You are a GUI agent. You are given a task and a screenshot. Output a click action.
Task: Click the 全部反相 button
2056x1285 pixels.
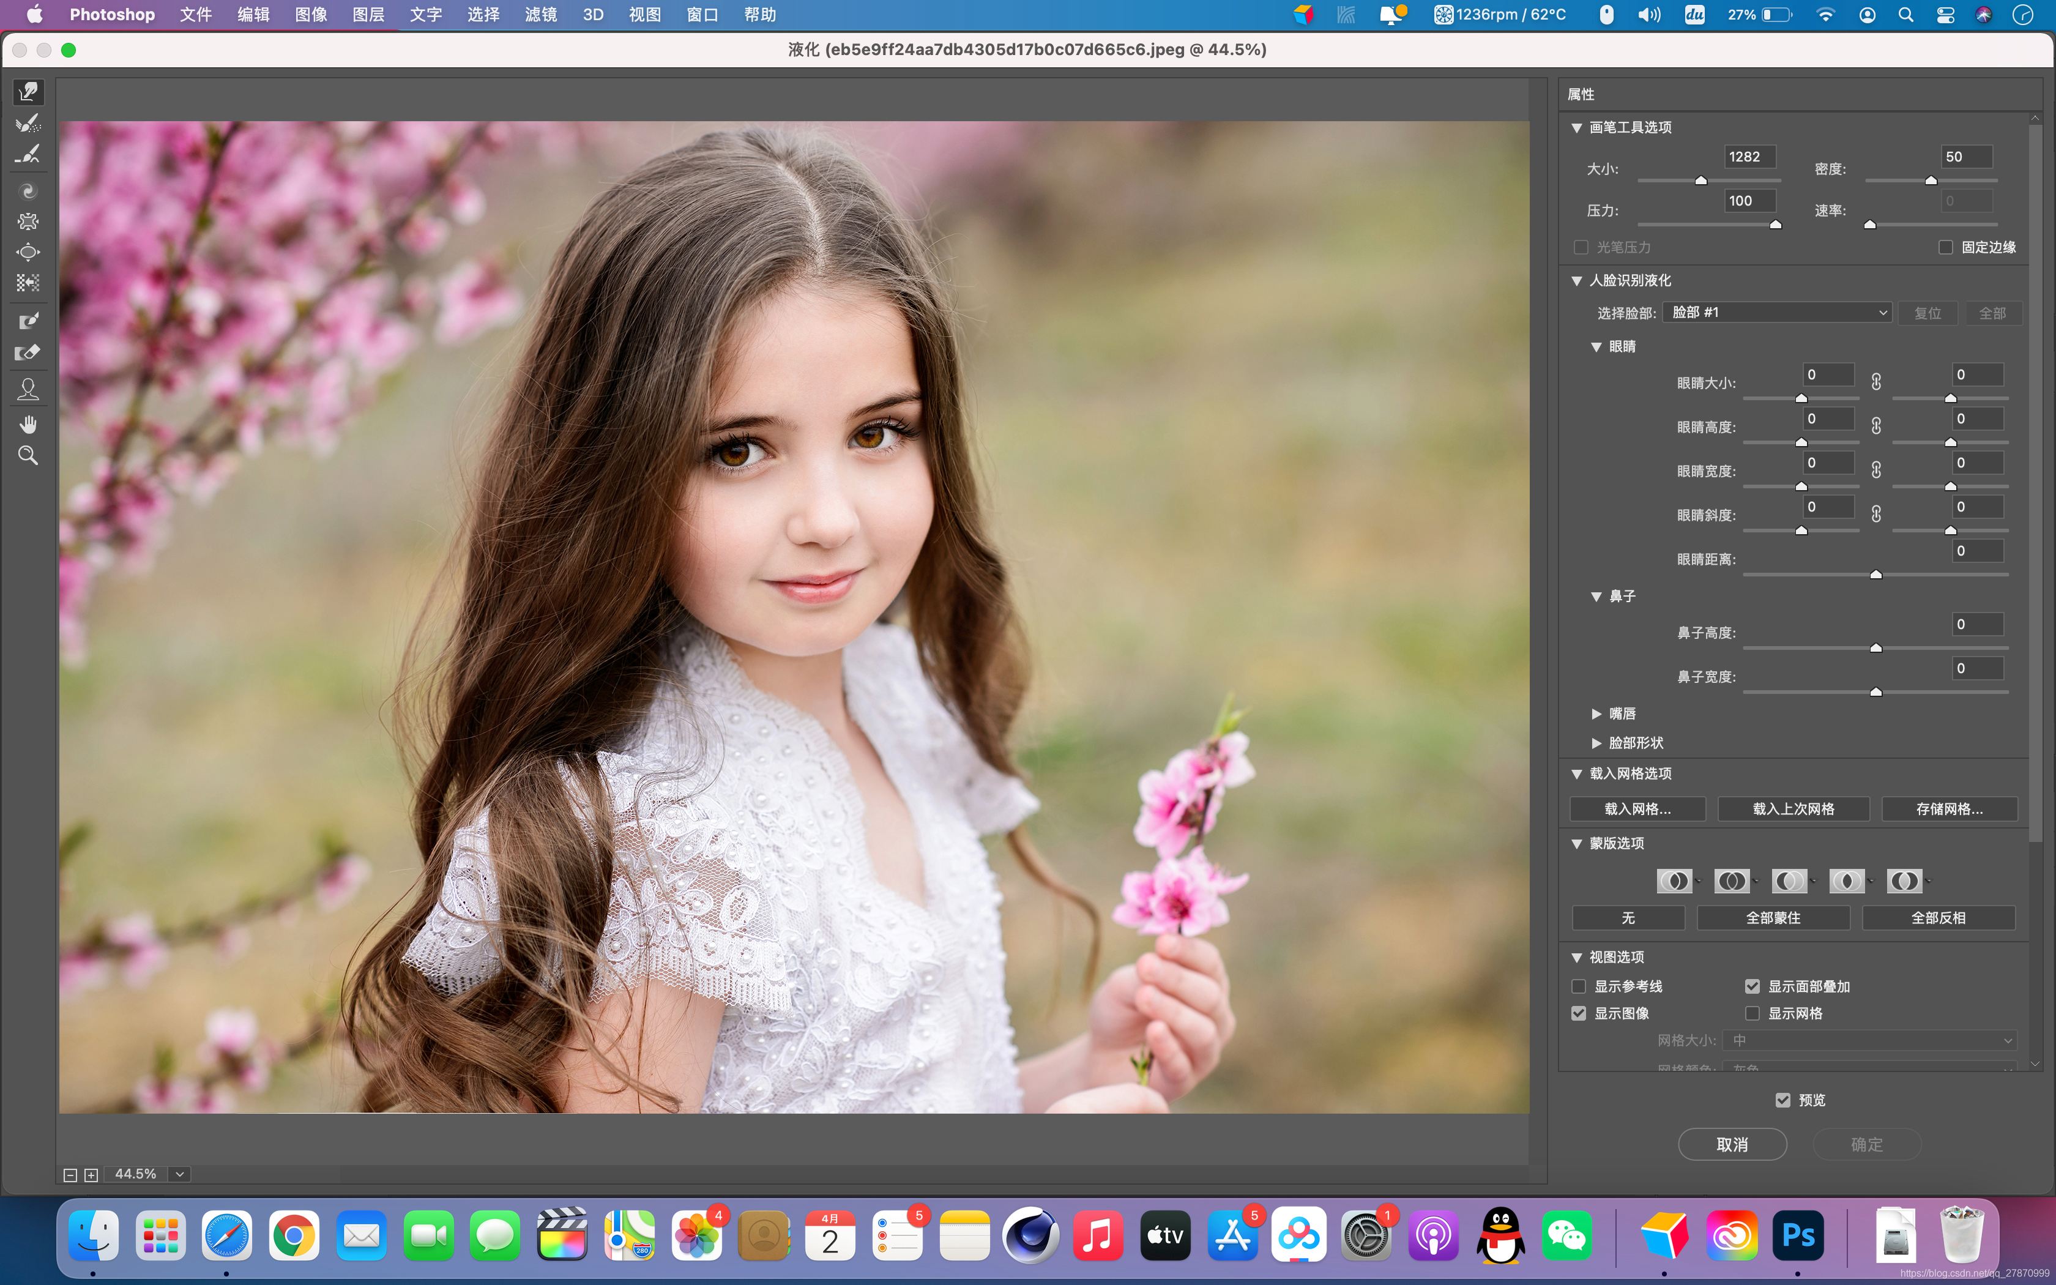[x=1938, y=918]
